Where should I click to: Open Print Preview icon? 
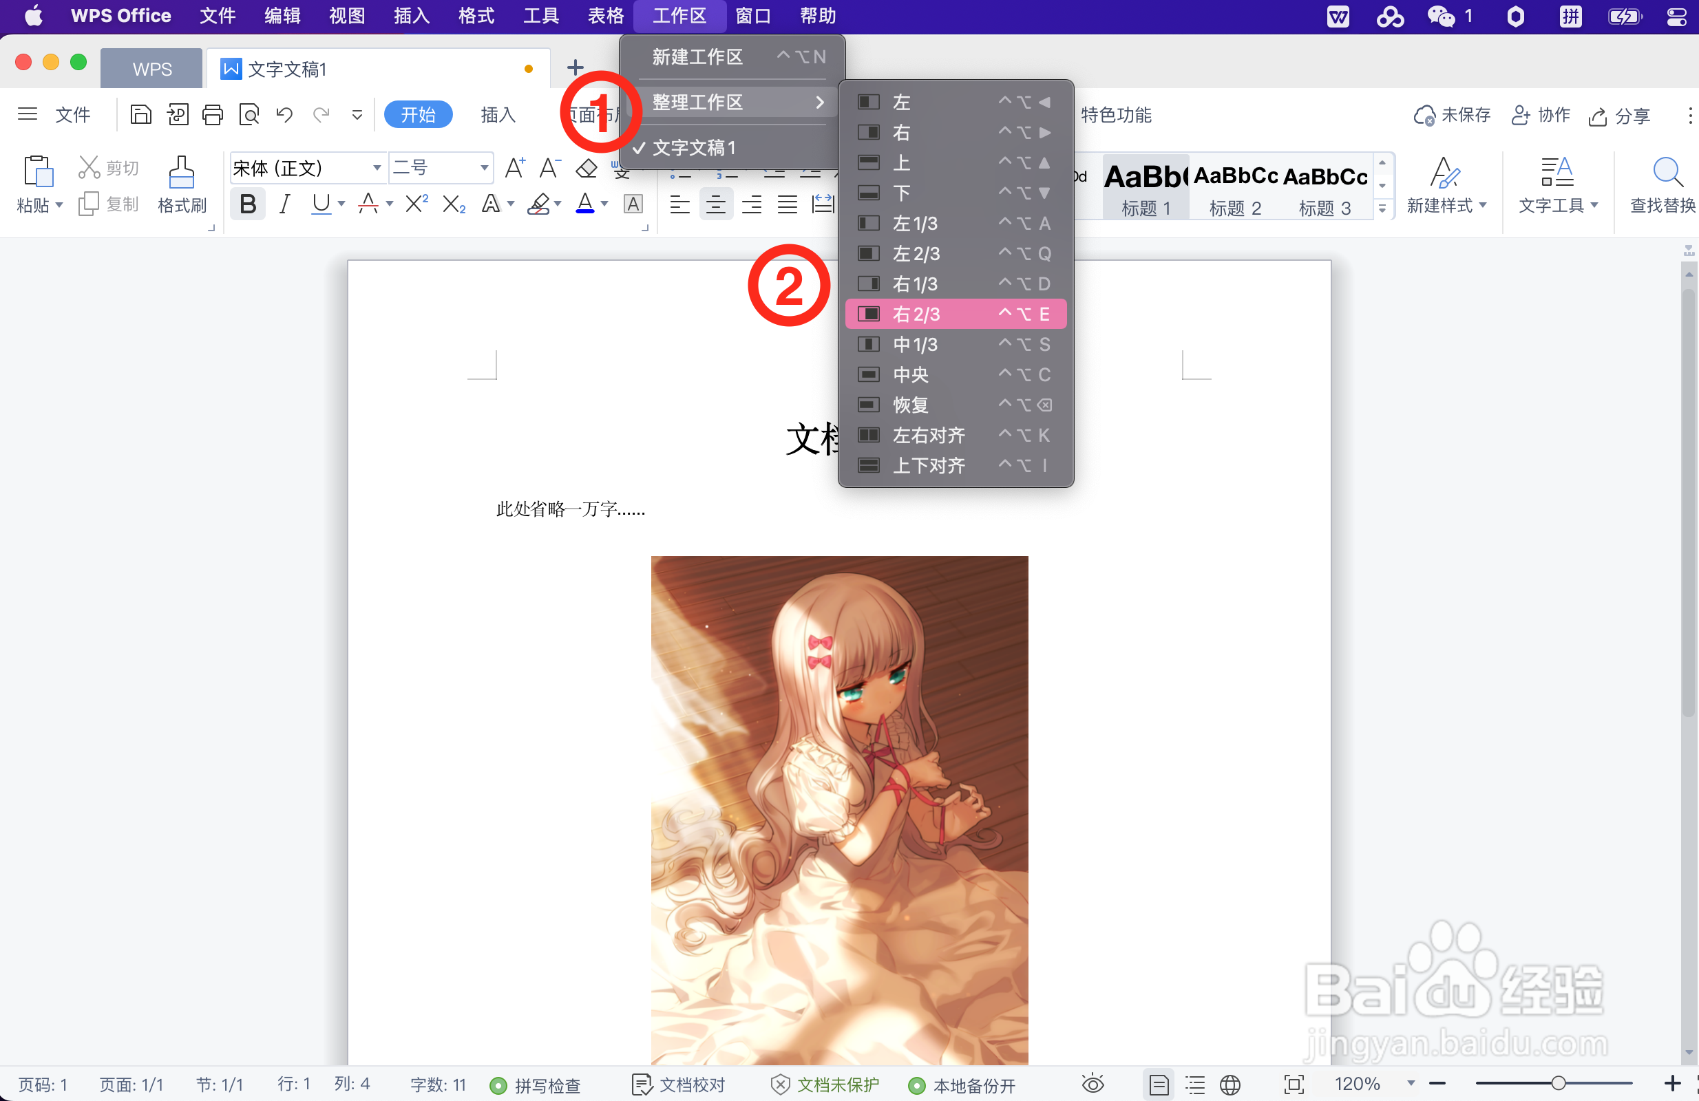(249, 114)
